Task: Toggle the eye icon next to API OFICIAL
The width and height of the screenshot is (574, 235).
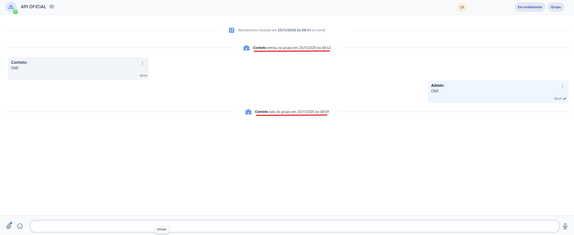Action: click(x=52, y=7)
